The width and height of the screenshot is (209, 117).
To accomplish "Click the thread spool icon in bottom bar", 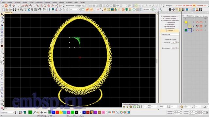I will [x=129, y=112].
